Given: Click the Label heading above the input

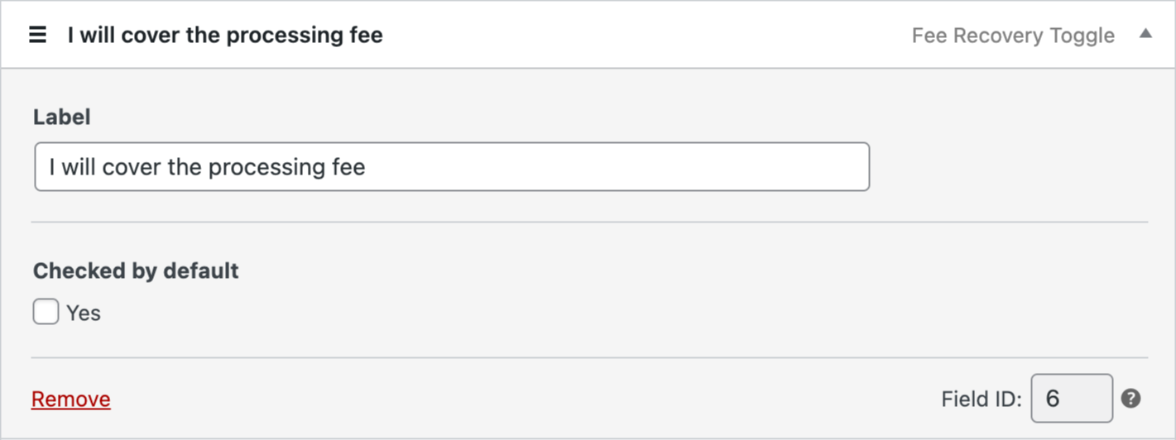Looking at the screenshot, I should (62, 117).
